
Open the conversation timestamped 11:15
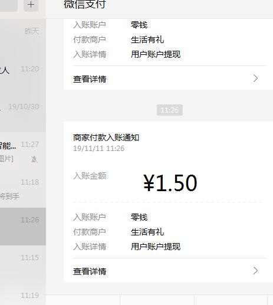[23, 264]
